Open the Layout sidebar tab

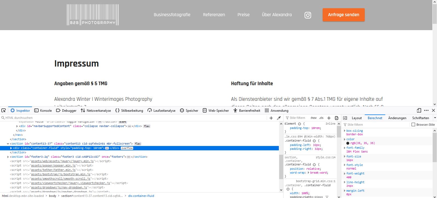(x=357, y=118)
